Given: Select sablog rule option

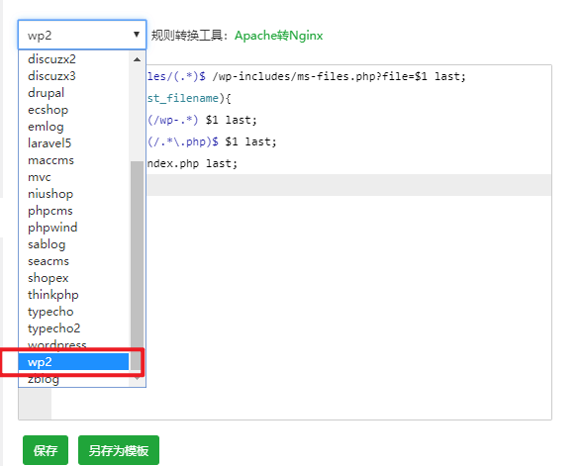Looking at the screenshot, I should coord(74,244).
